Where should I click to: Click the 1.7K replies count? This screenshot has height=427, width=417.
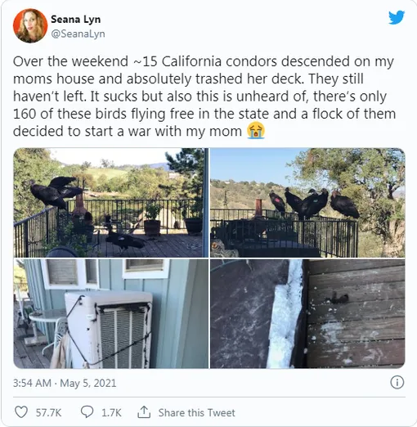coord(111,412)
